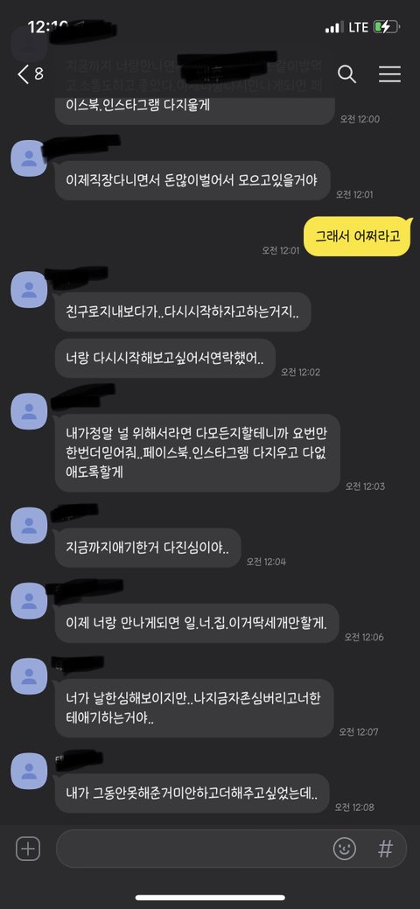This screenshot has width=420, height=909.
Task: Tap the plus attachment button
Action: [27, 850]
